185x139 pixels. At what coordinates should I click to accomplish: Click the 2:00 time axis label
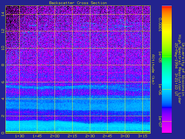[x=55, y=136]
